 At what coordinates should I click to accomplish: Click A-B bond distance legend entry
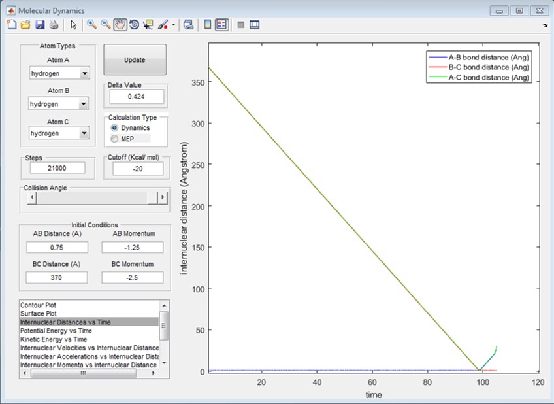point(479,58)
